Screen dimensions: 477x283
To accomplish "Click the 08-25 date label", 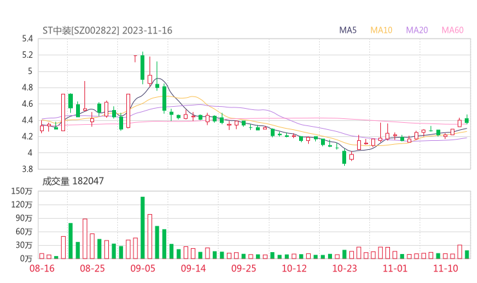I will pyautogui.click(x=92, y=268).
